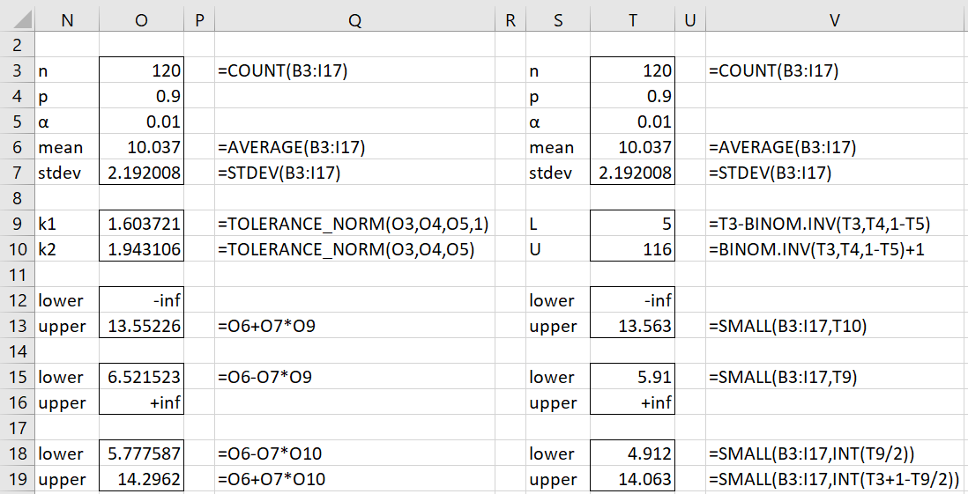The width and height of the screenshot is (968, 494).
Task: Select =TOLERANCE_NORM(O3,O4,O5) formula cell
Action: 355,250
